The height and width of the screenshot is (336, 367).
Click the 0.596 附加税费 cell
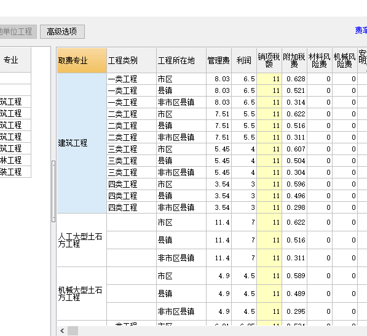294,184
